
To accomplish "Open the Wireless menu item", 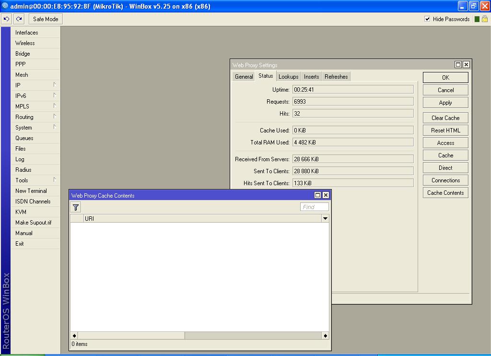I will 35,43.
